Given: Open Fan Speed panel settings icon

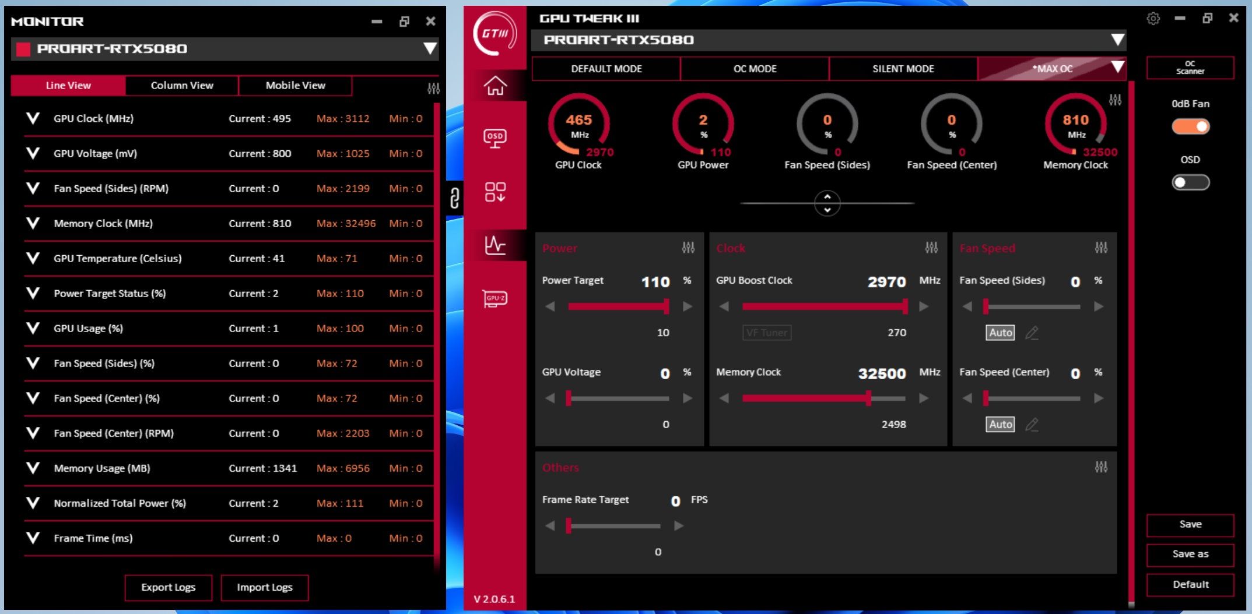Looking at the screenshot, I should [x=1101, y=248].
